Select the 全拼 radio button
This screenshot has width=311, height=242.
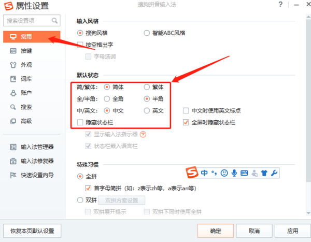point(80,176)
